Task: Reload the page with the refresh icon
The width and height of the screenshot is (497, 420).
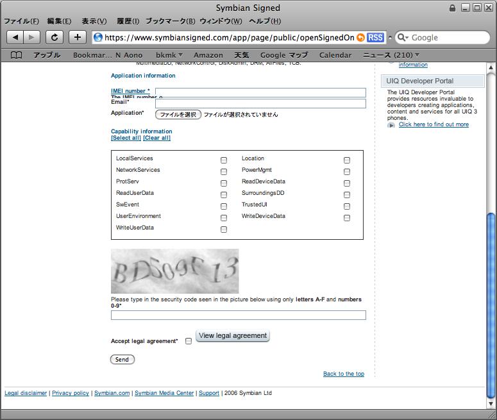Action: pyautogui.click(x=55, y=37)
